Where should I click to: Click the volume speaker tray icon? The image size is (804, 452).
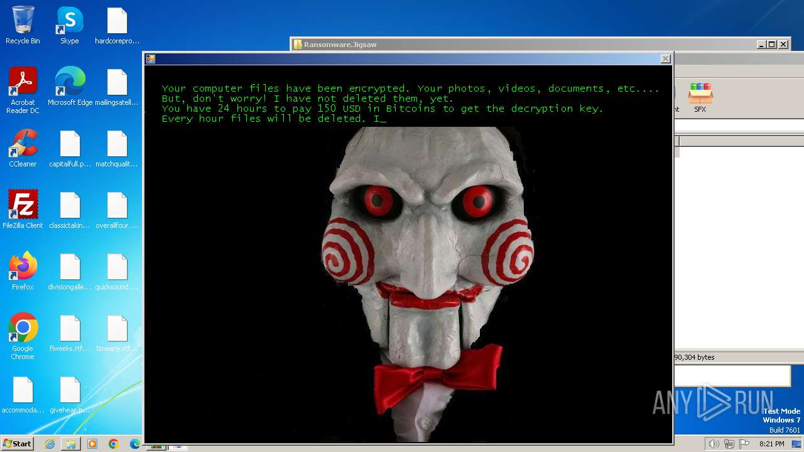(x=714, y=444)
